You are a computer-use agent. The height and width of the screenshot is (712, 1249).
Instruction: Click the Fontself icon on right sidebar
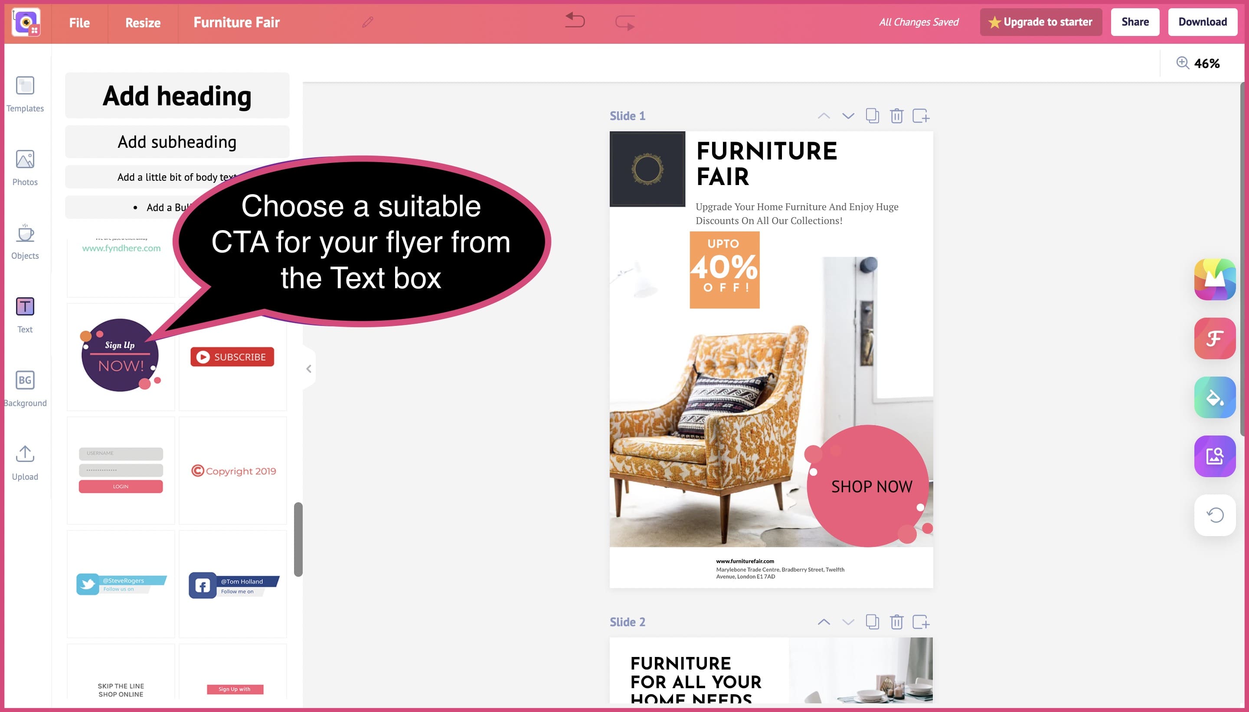pyautogui.click(x=1215, y=338)
